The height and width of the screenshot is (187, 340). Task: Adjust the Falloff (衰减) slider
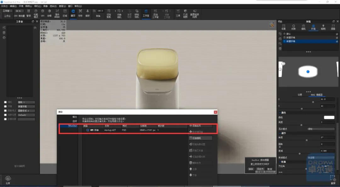coord(300,153)
